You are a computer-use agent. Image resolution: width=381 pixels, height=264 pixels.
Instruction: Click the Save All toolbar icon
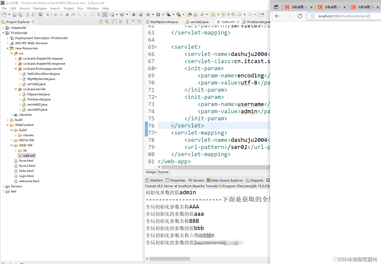[x=20, y=15]
